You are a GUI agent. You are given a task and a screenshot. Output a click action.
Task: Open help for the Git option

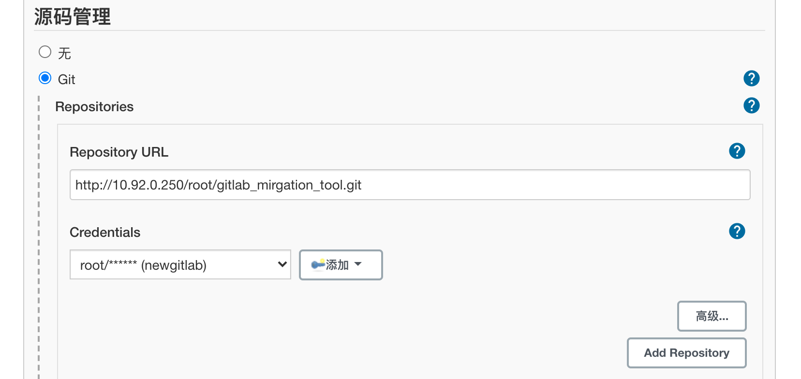(751, 78)
